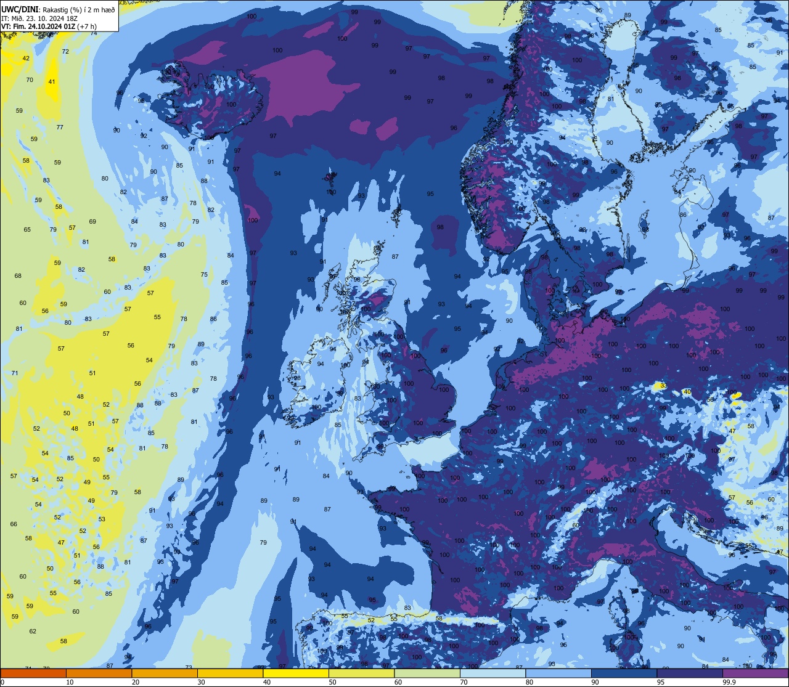This screenshot has height=687, width=789.
Task: Click the humidity value '77' on the map
Action: 60,128
